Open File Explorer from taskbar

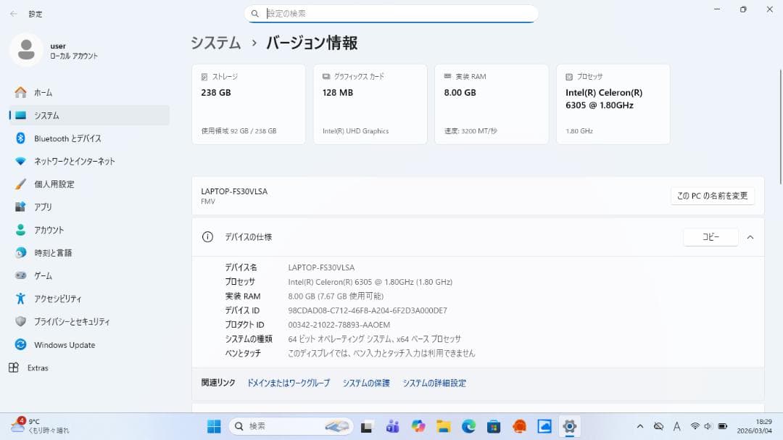[x=444, y=426]
